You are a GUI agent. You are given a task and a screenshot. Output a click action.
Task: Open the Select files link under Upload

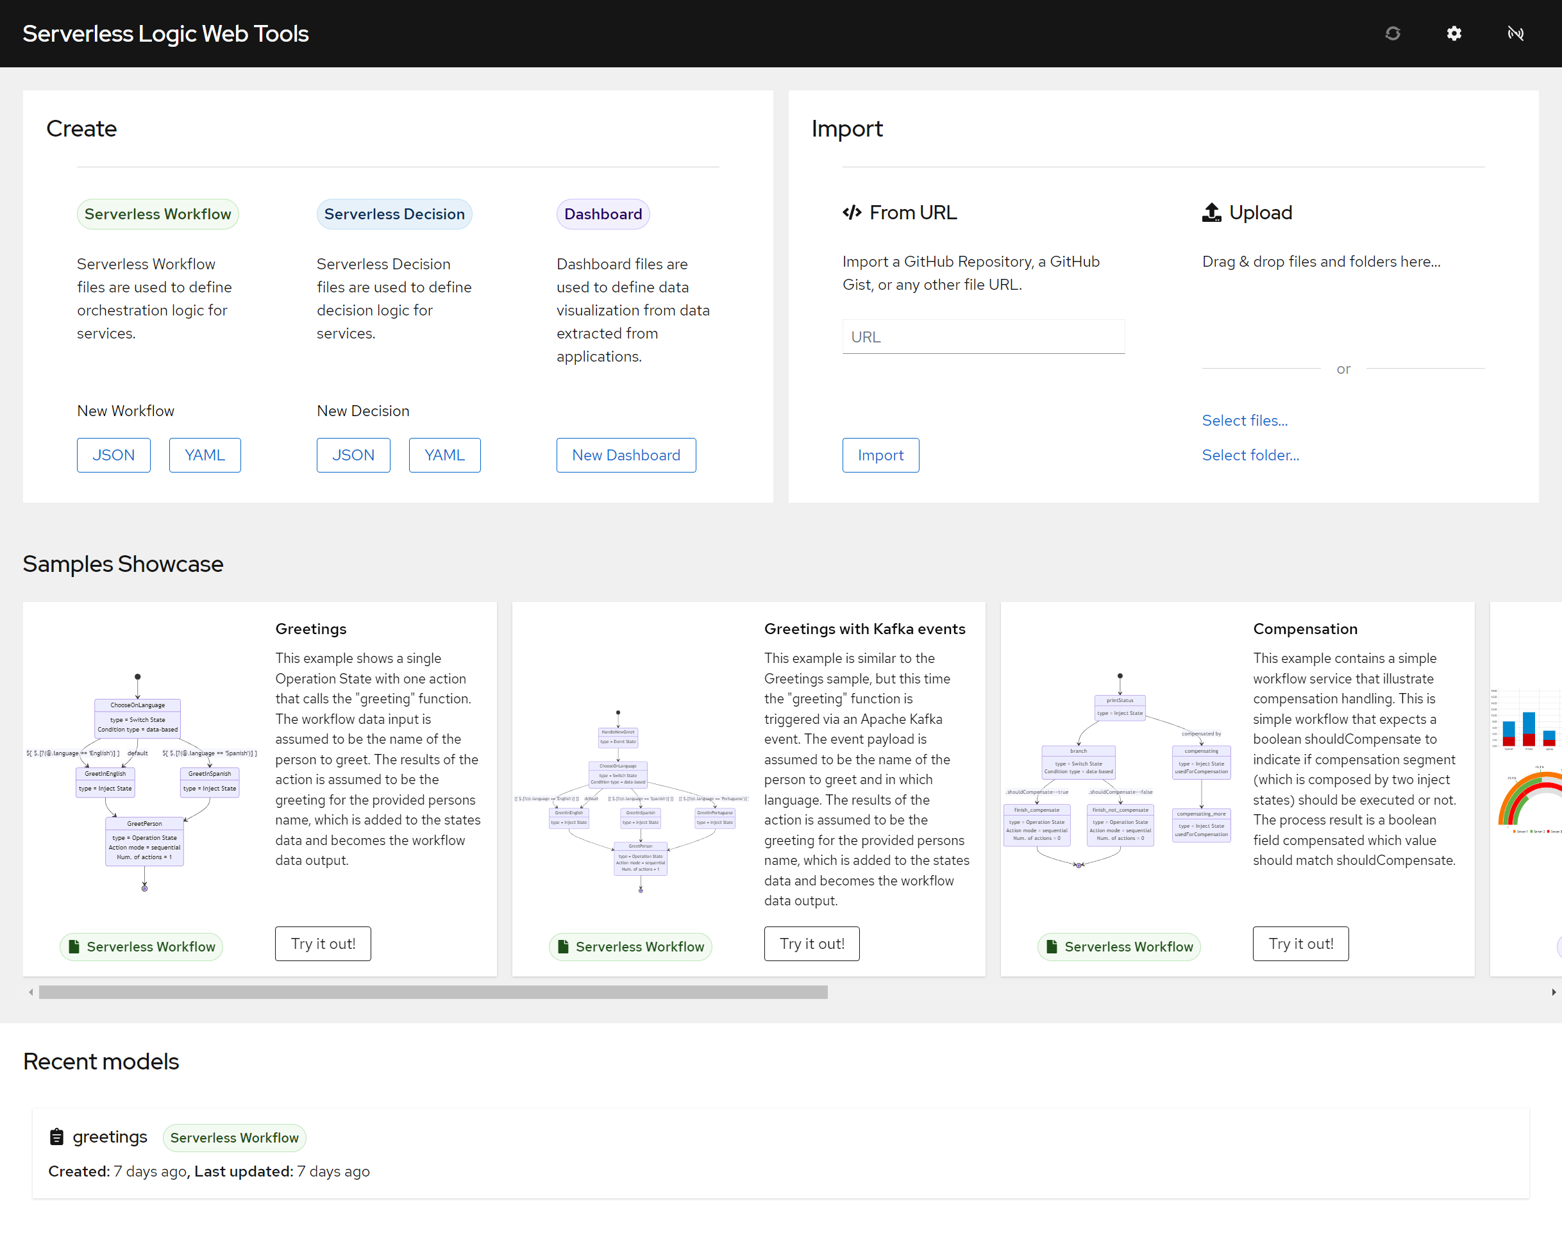click(1244, 420)
